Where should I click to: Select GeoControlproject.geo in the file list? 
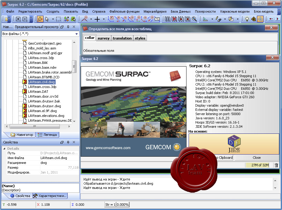[45, 43]
